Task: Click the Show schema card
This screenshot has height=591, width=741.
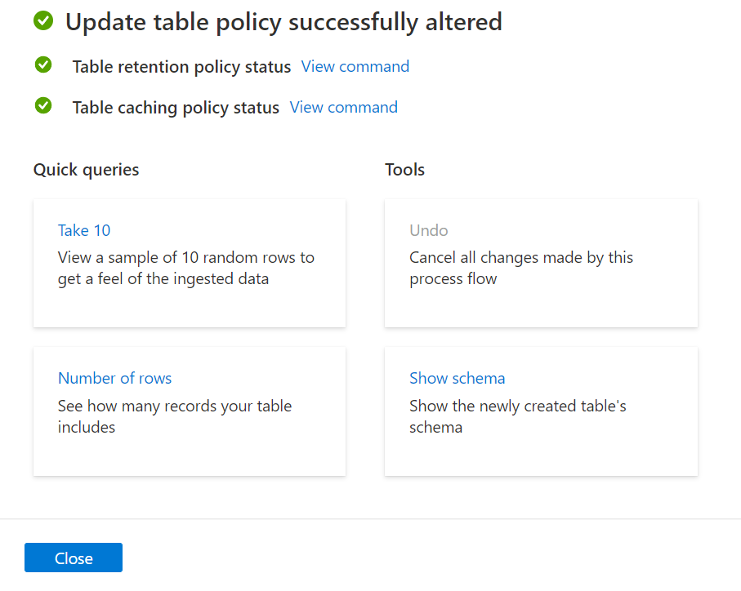Action: click(541, 411)
